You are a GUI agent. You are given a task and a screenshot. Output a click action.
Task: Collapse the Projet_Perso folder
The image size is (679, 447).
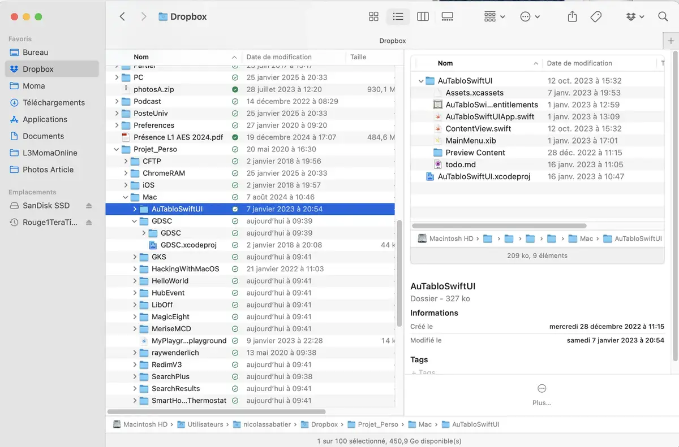pos(117,149)
